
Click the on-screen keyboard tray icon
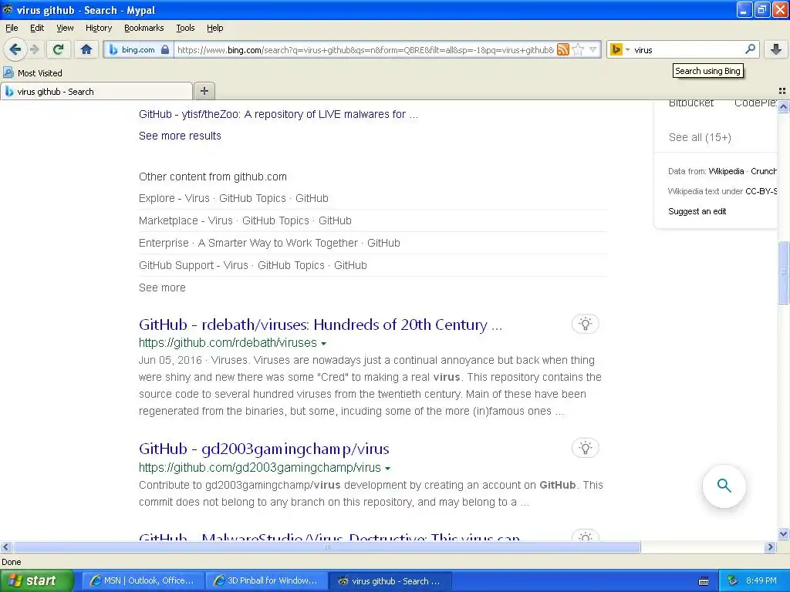[x=704, y=581]
